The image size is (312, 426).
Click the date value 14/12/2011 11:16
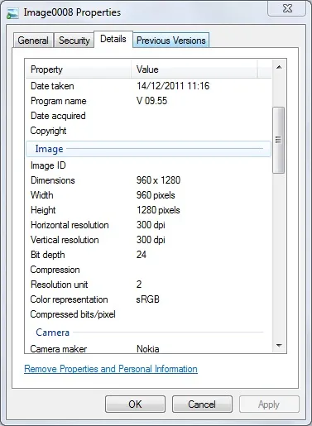[173, 86]
